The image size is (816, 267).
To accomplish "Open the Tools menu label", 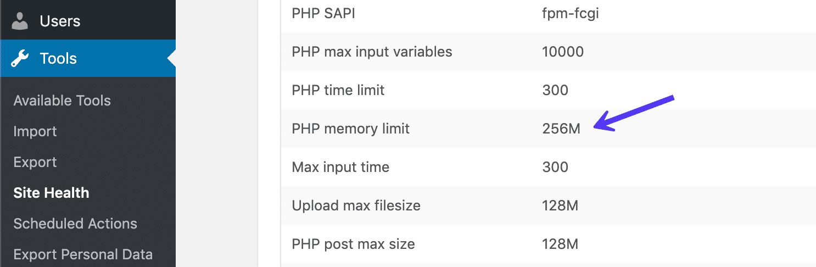I will 58,58.
